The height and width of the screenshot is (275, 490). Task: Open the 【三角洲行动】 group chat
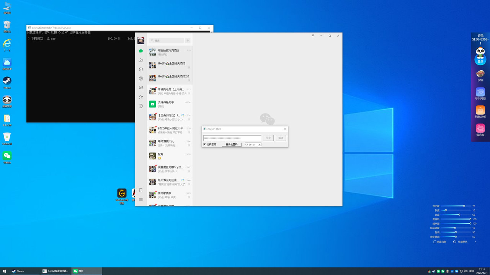[x=170, y=117]
